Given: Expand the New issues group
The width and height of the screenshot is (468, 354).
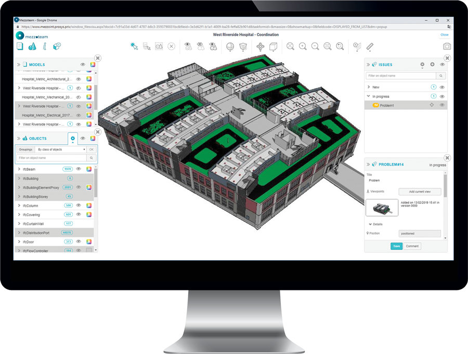Looking at the screenshot, I should coord(369,87).
